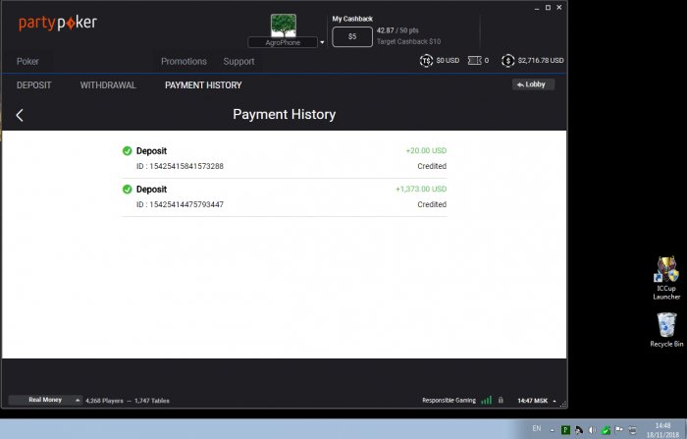Screen dimensions: 687x439
Task: Click the $5 cashback box
Action: 352,36
